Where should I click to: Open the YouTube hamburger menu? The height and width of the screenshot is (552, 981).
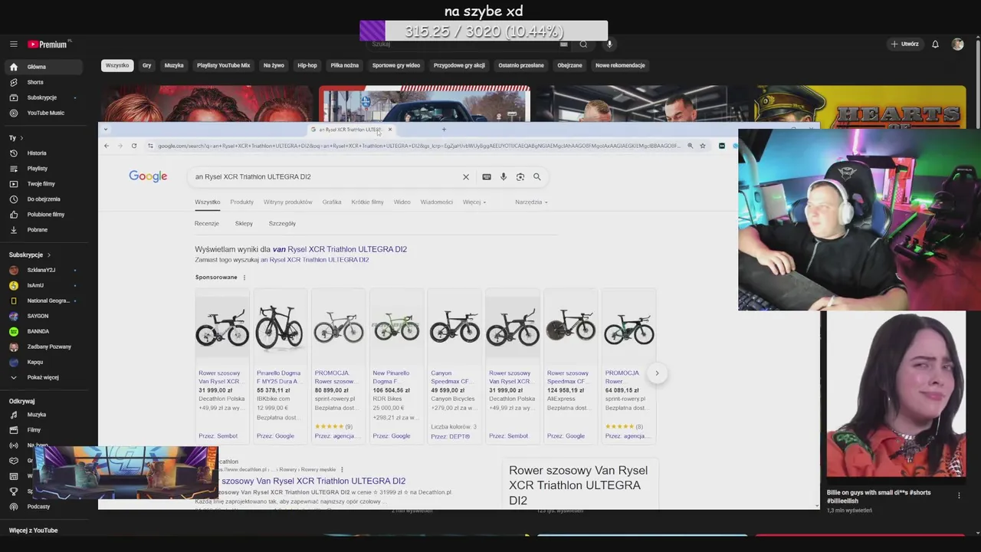13,44
